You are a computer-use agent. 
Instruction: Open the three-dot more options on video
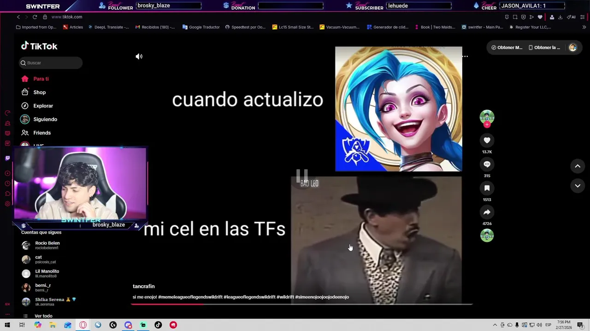(x=465, y=57)
